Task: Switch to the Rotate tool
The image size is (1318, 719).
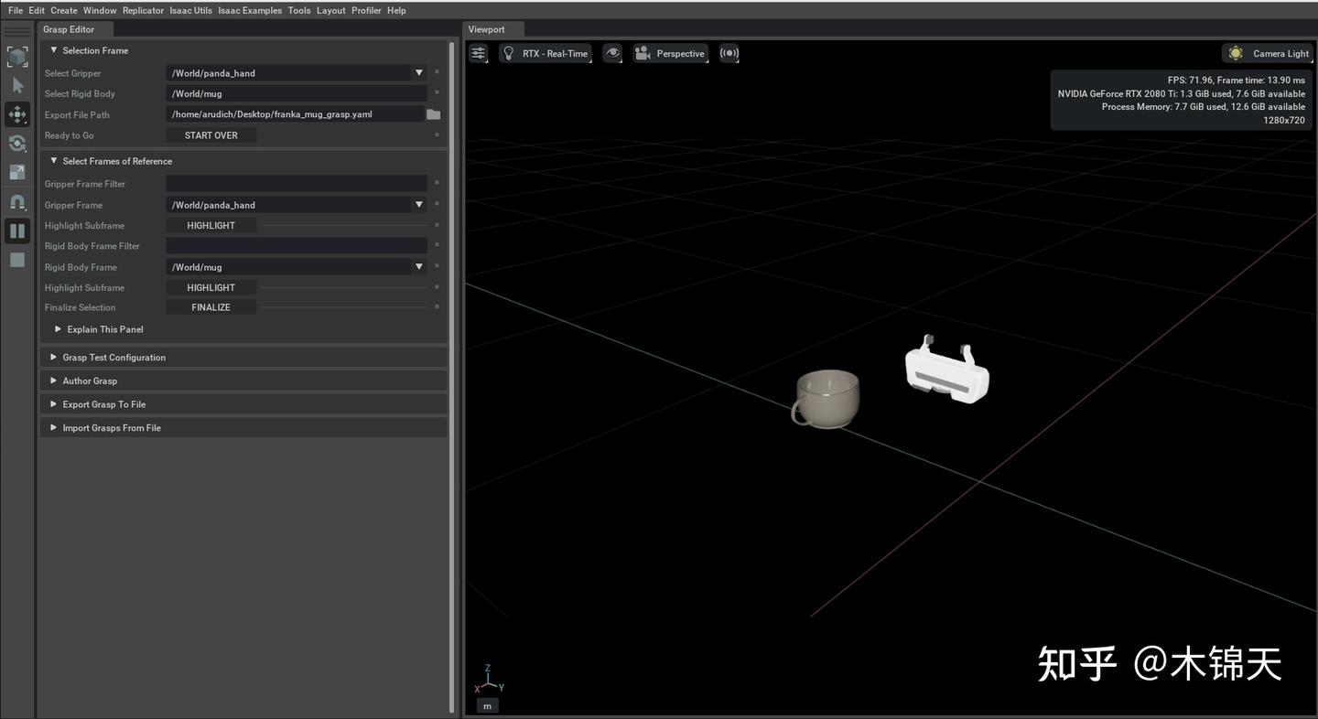Action: [17, 144]
